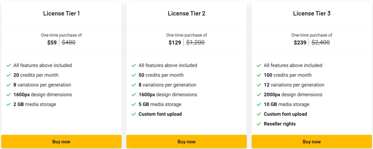Select the License Tier 1 heading
The width and height of the screenshot is (373, 149).
tap(61, 13)
